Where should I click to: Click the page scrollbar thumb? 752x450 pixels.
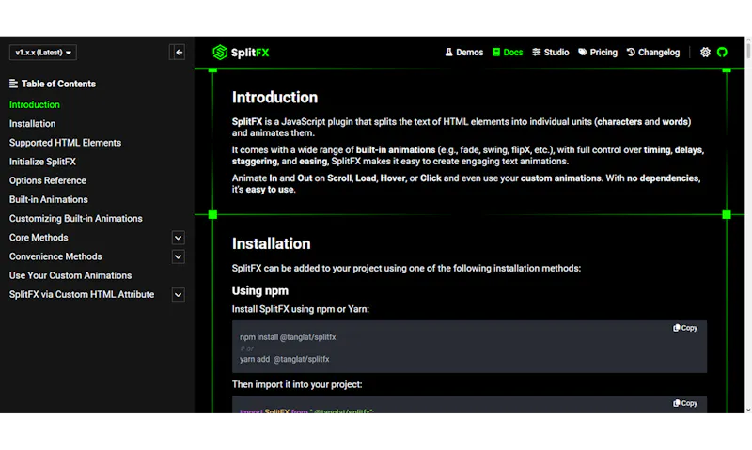click(748, 51)
